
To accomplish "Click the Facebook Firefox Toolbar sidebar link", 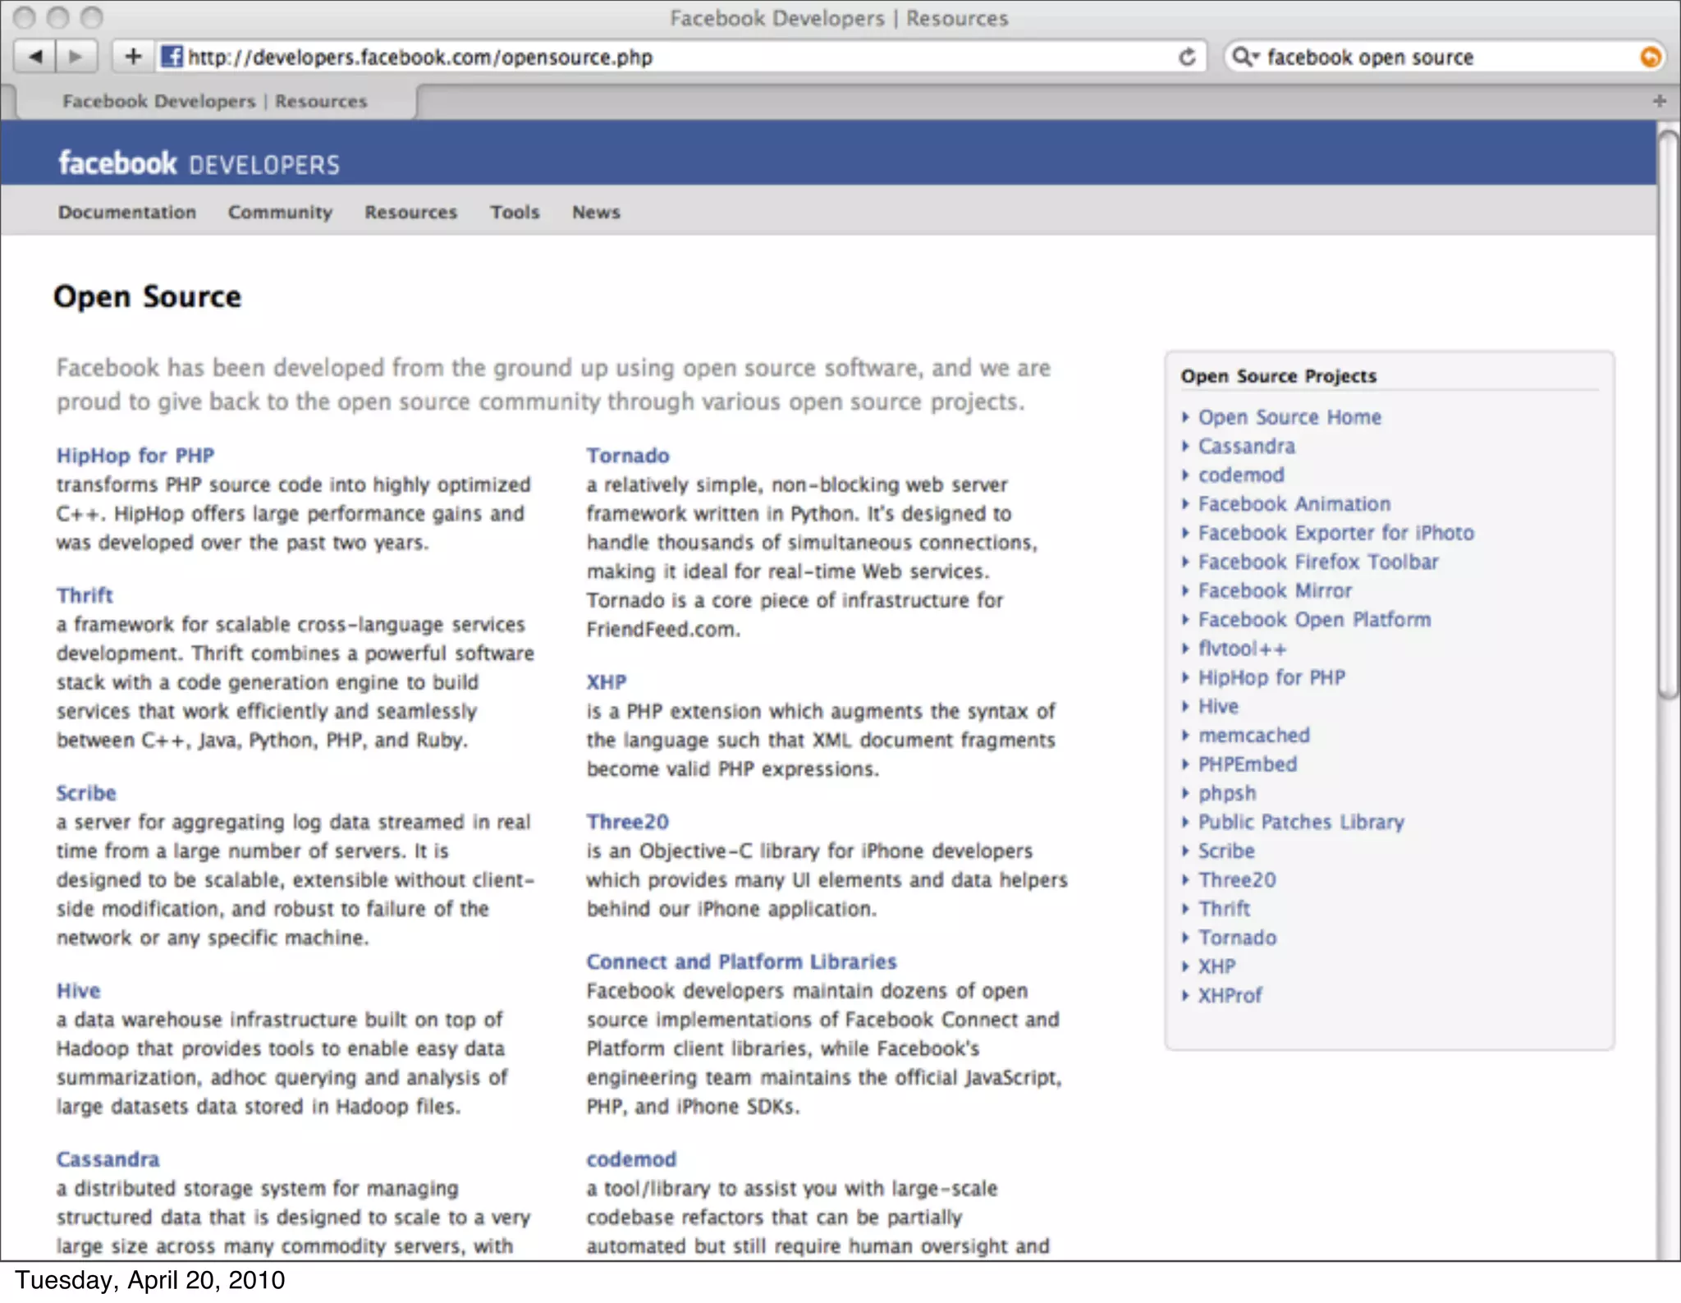I will pyautogui.click(x=1318, y=562).
